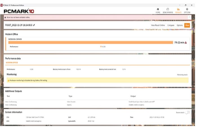Screen dimensions: 197x130
Task: Click the 7 h 22 min result
Action: [179, 43]
